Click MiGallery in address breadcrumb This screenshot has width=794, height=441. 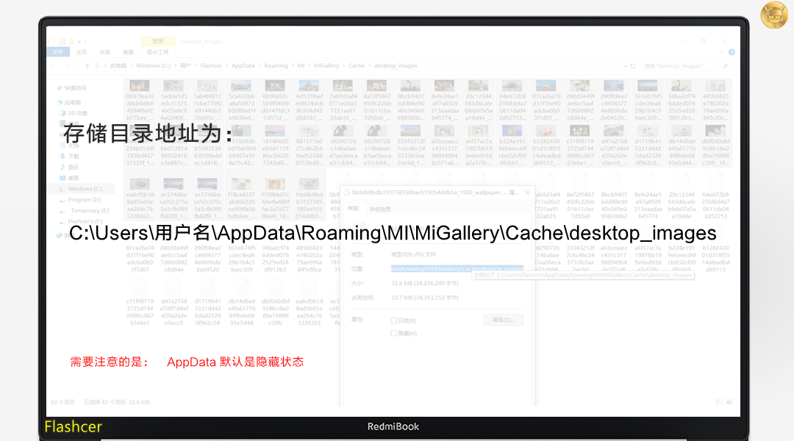pos(326,66)
